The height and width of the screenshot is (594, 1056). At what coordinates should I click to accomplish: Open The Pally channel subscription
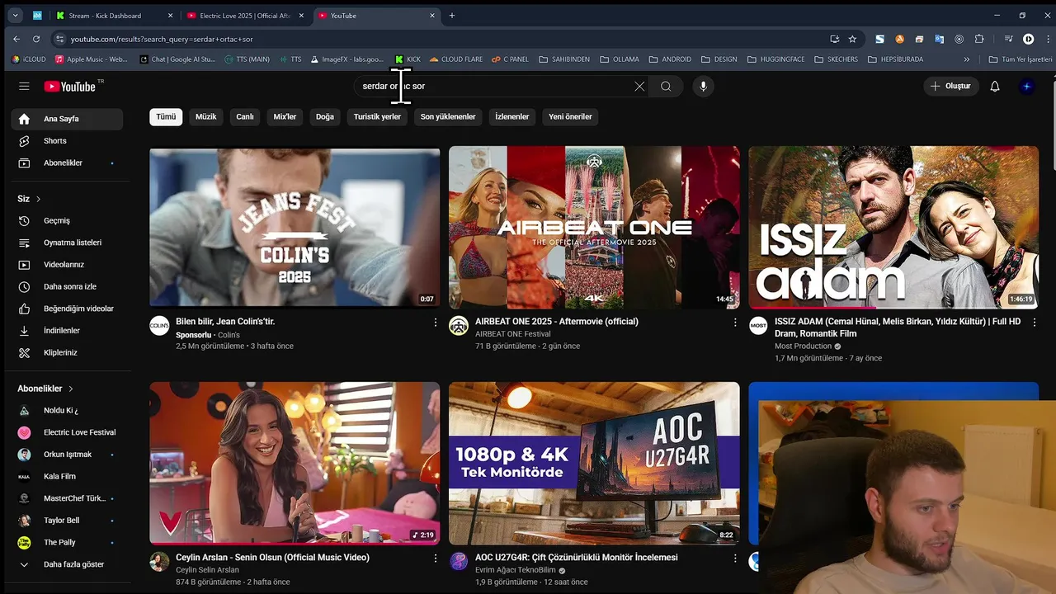(67, 542)
